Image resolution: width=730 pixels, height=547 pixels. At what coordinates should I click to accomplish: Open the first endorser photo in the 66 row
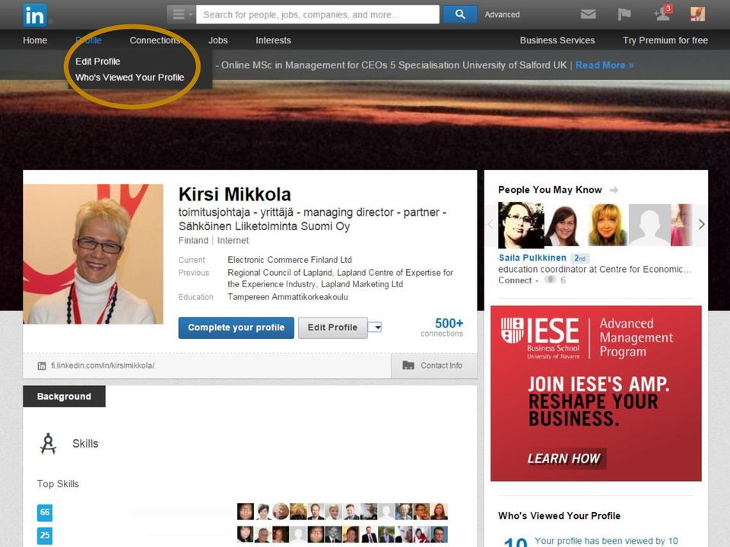point(246,511)
